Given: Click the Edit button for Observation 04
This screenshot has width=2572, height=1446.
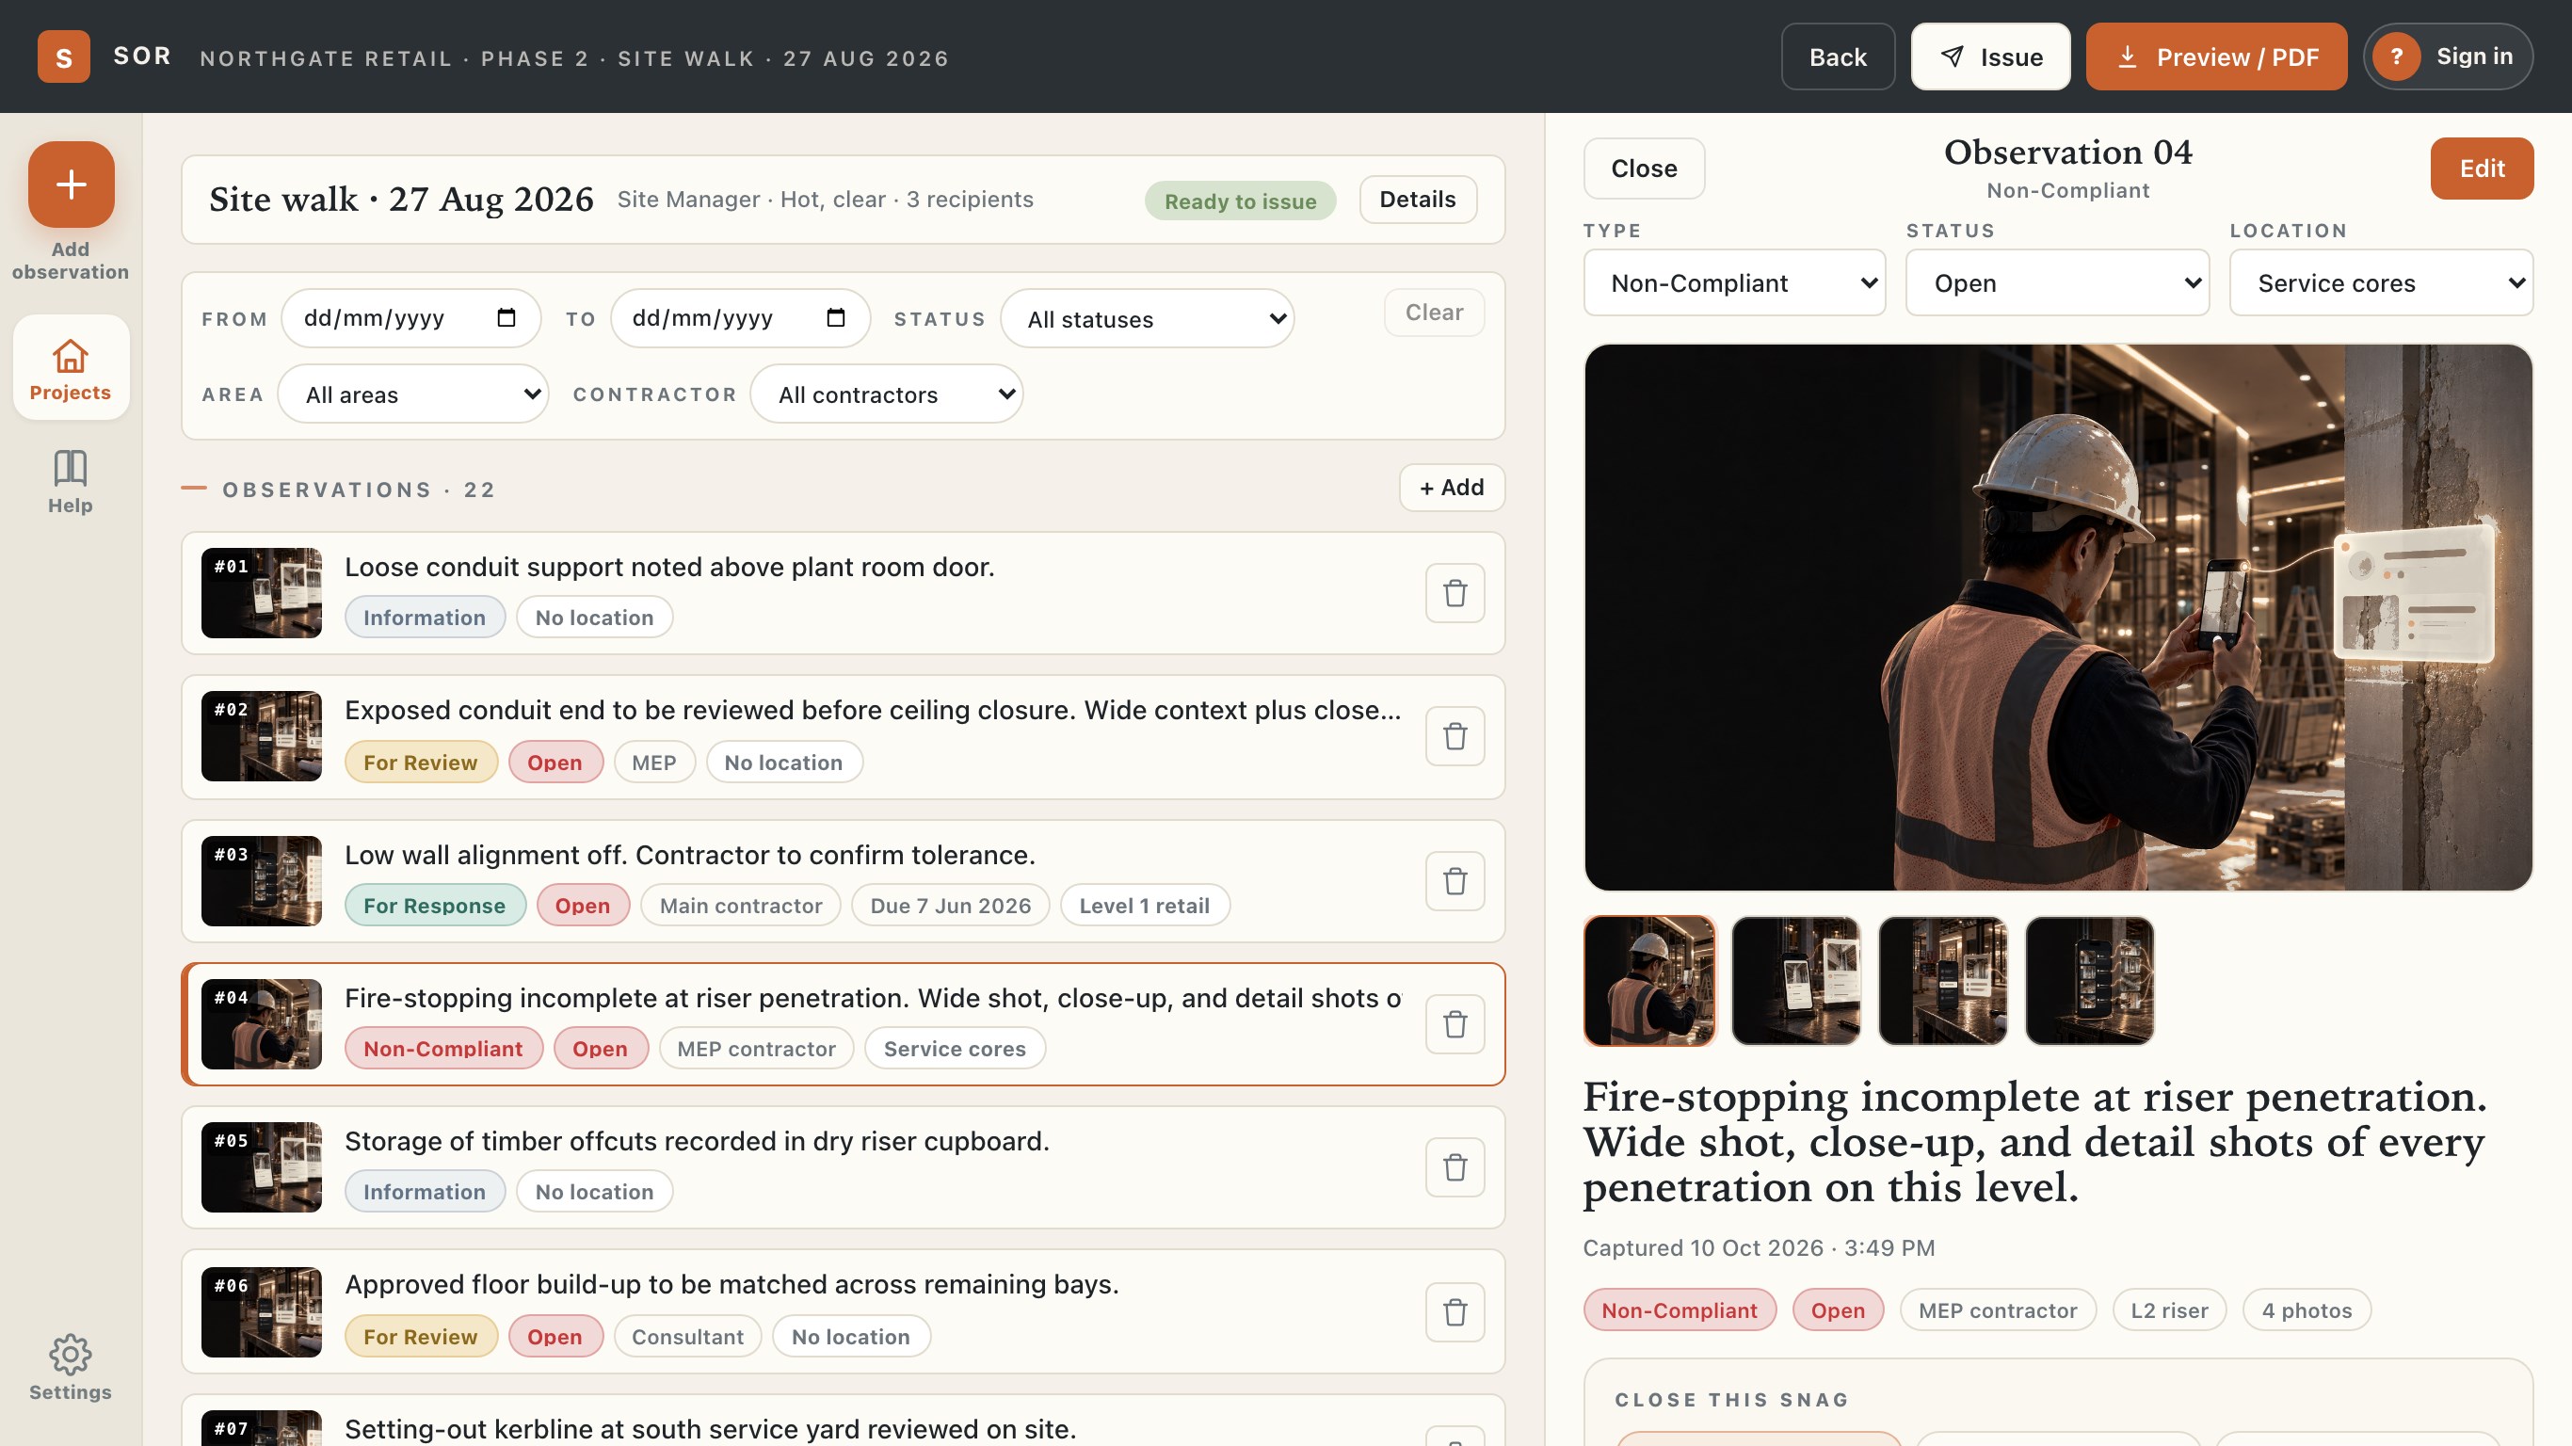Looking at the screenshot, I should (2481, 168).
